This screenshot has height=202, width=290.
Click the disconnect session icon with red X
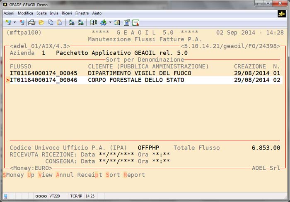(22, 22)
